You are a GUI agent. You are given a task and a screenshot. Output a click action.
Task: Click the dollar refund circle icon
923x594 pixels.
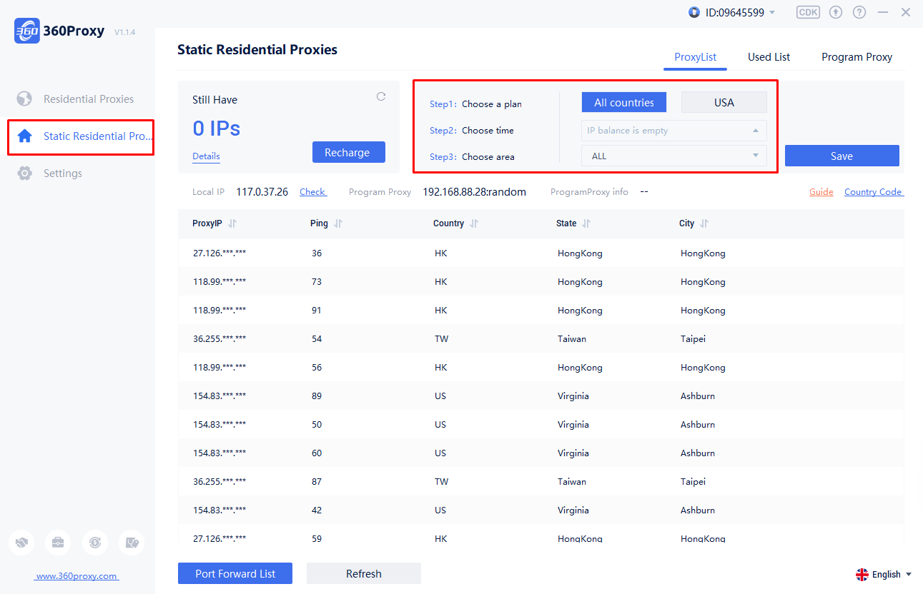(x=95, y=543)
